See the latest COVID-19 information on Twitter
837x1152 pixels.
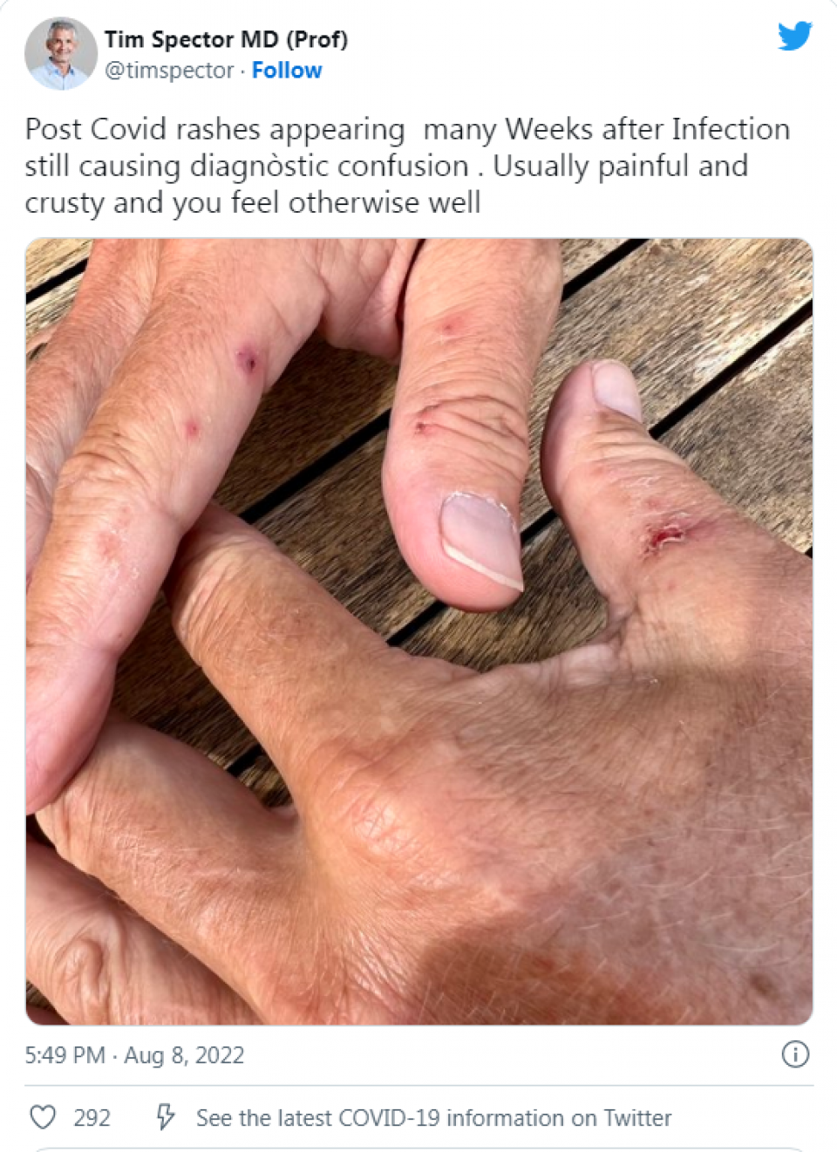pos(433,1118)
